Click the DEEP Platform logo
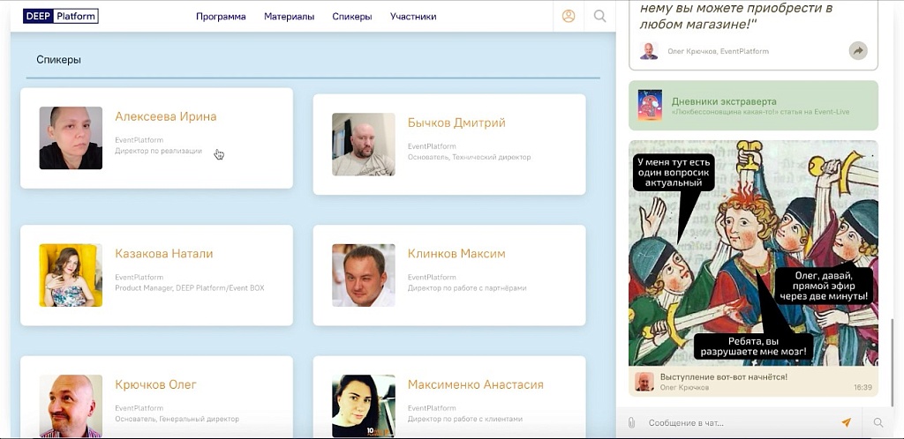This screenshot has width=904, height=439. (x=60, y=16)
